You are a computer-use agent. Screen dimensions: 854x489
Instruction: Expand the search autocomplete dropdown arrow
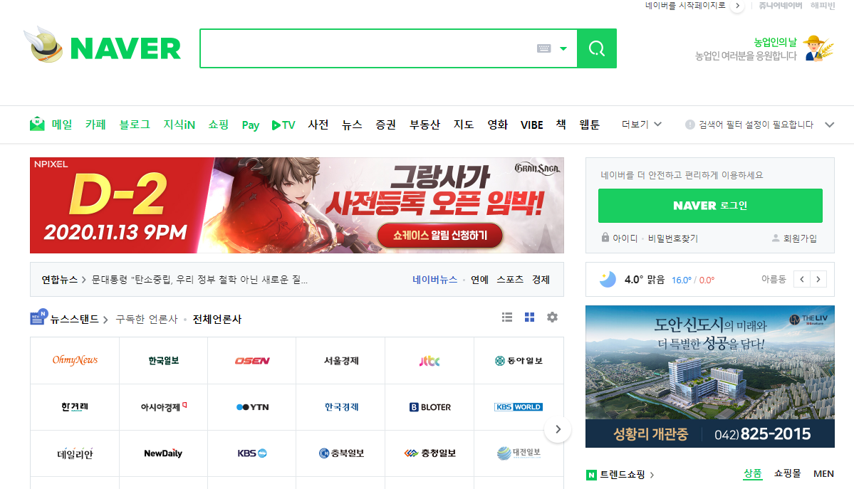tap(563, 48)
